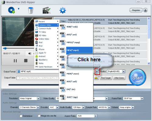This screenshot has height=121, width=152.
Task: Open Game Hardware category
Action: pyautogui.click(x=47, y=67)
